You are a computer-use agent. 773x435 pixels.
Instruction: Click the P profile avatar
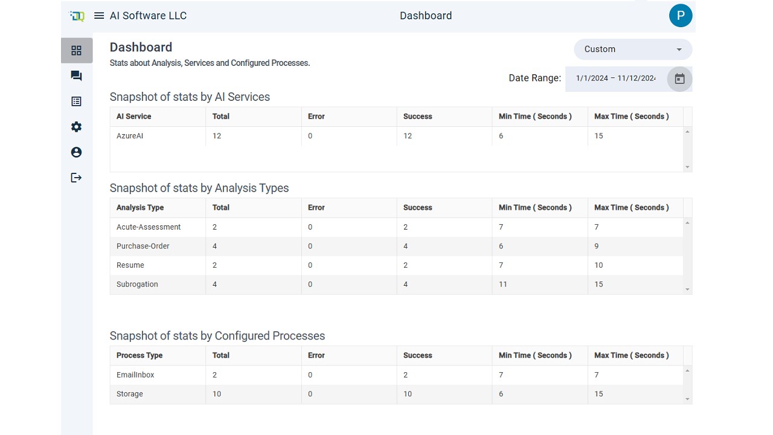pyautogui.click(x=681, y=16)
